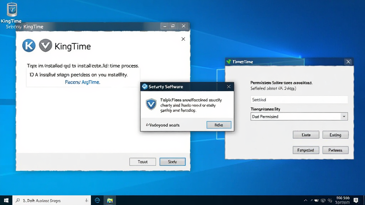Open the "Dad Permisied" dropdown arrow in TimerTime
Viewport: 365px width, 205px height.
tap(344, 116)
